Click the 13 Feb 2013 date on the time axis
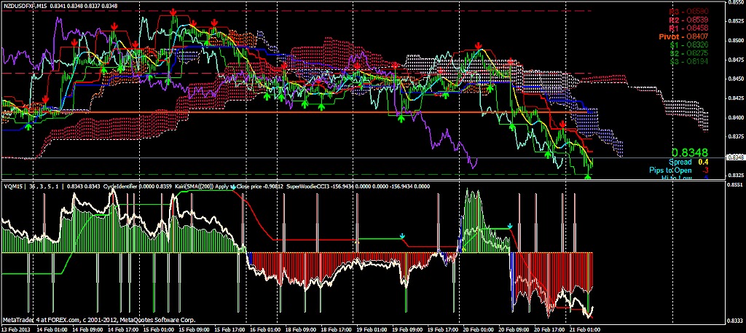 [x=16, y=329]
